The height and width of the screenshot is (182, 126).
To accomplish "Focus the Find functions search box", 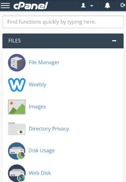I will click(63, 22).
